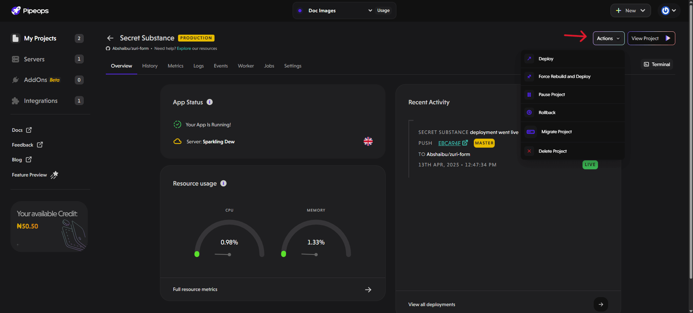Click the LIVE status badge
This screenshot has width=693, height=313.
(590, 165)
